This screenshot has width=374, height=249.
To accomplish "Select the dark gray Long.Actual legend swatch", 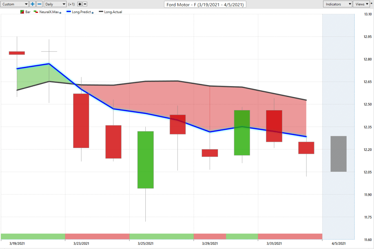I will click(101, 12).
